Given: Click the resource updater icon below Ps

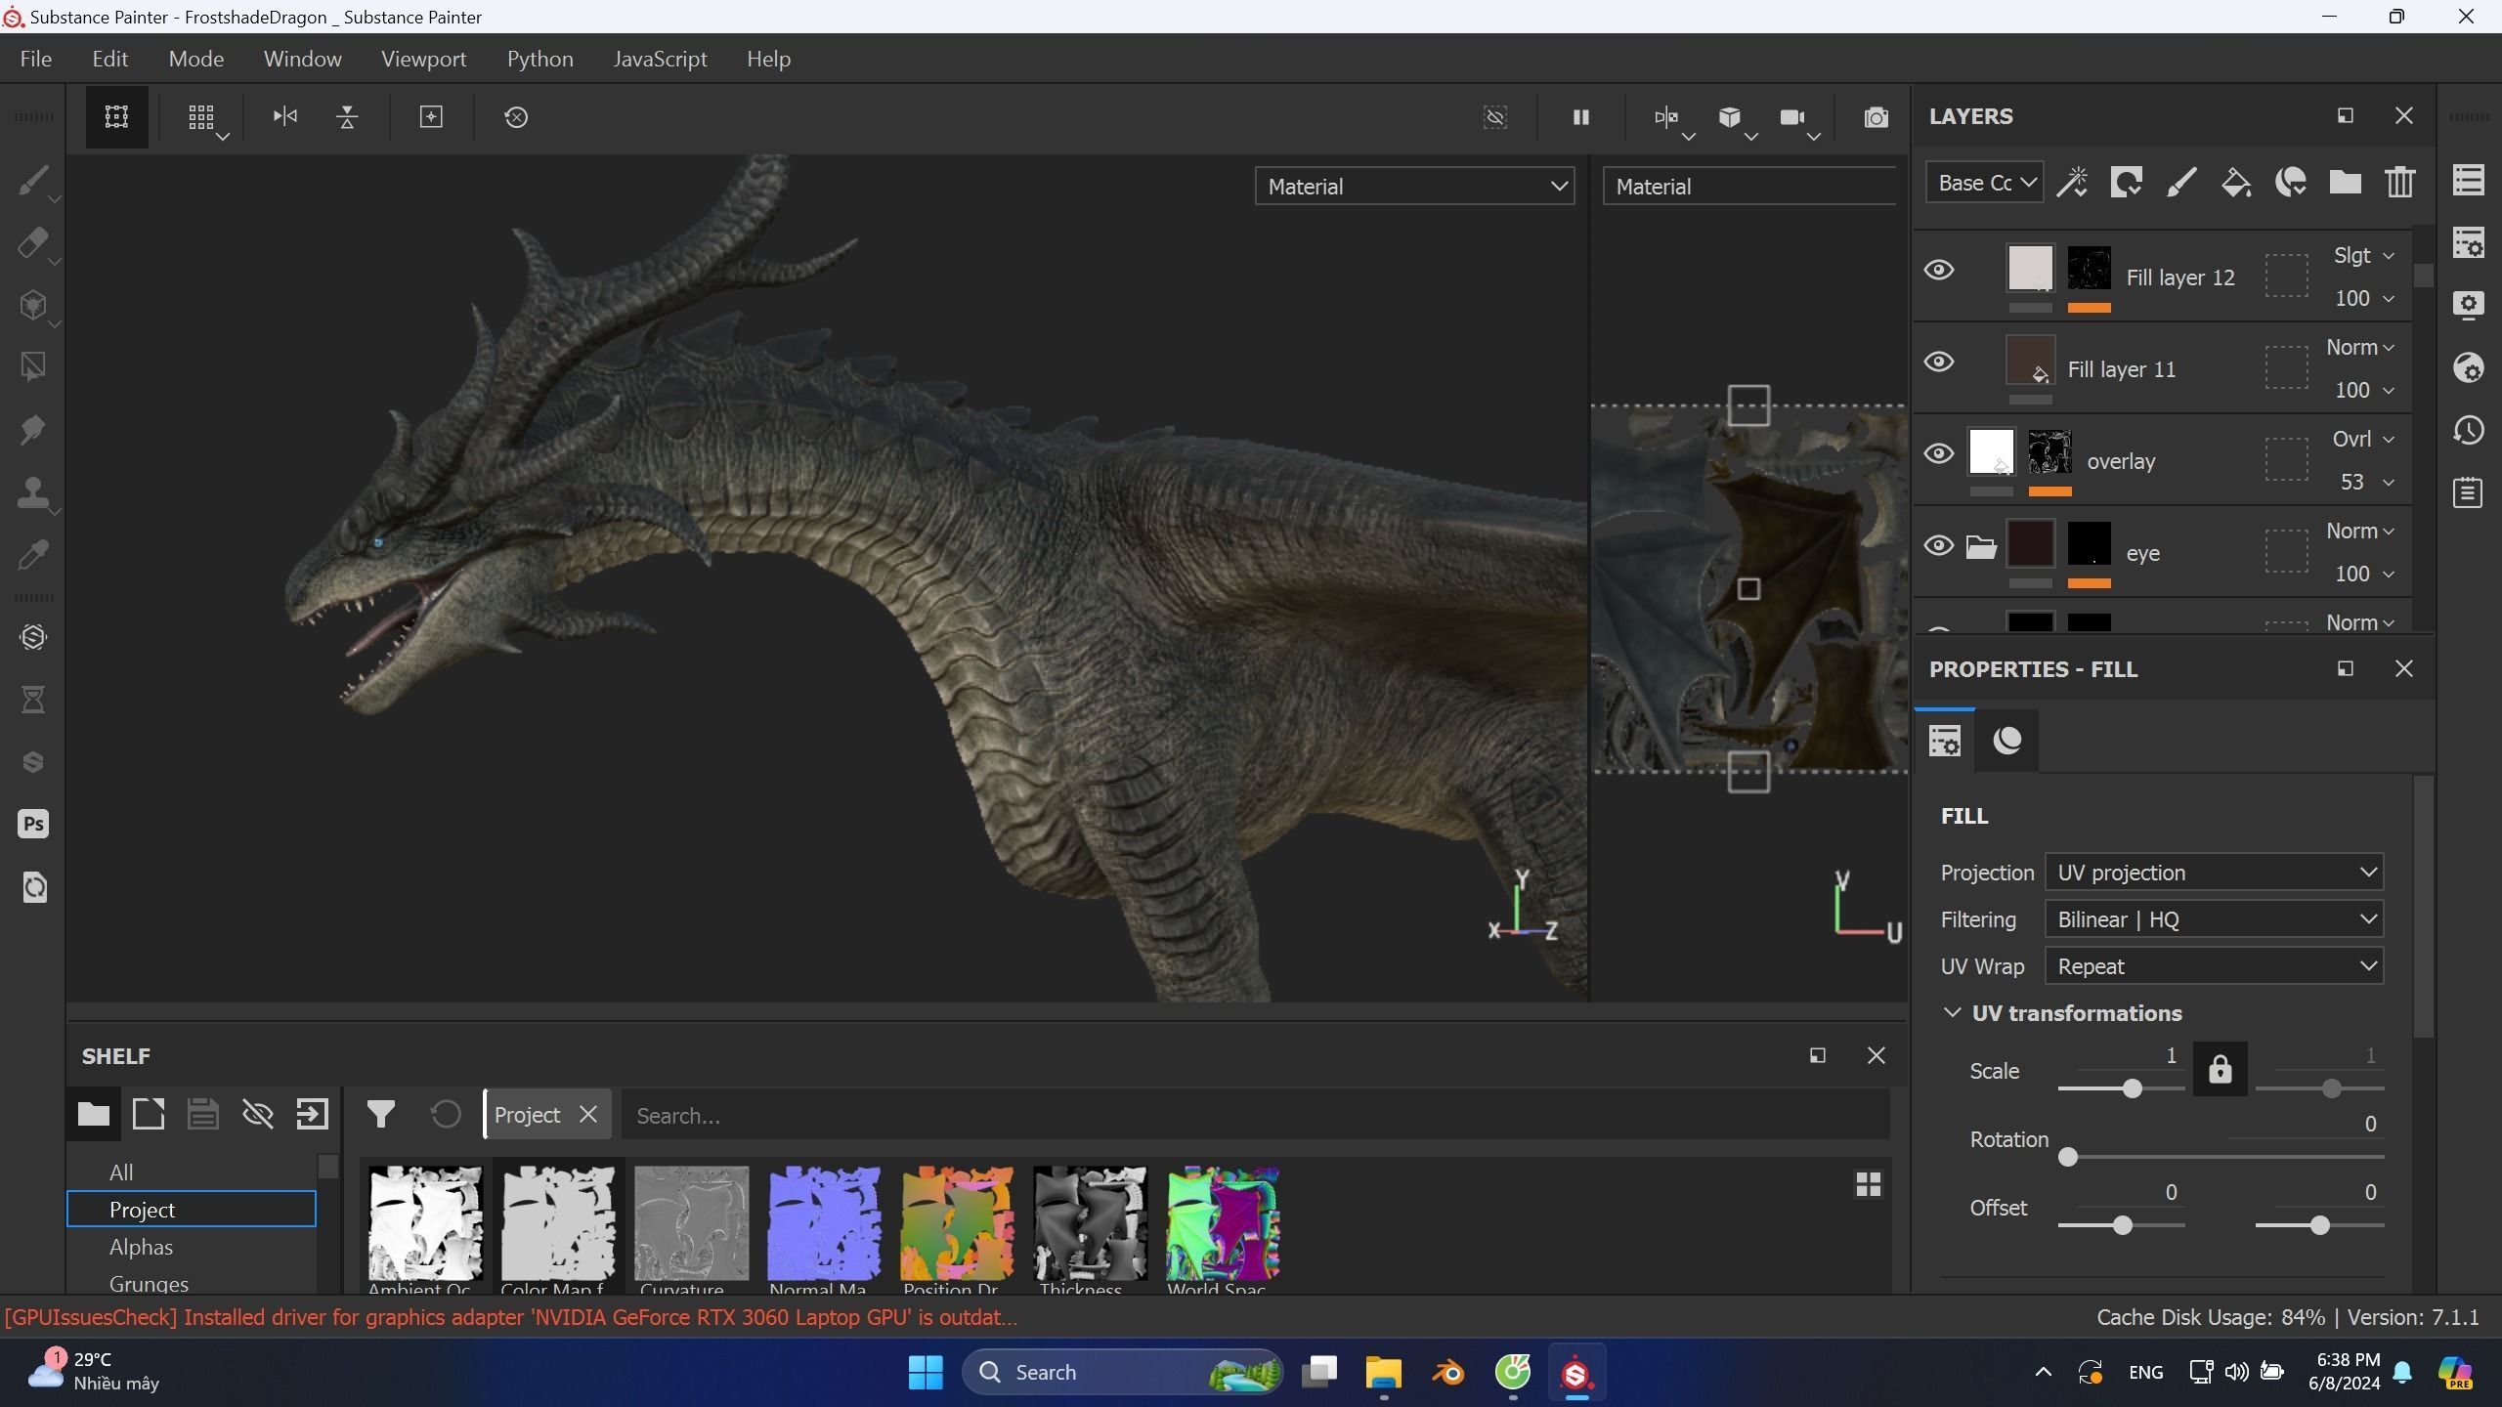Looking at the screenshot, I should pos(33,887).
